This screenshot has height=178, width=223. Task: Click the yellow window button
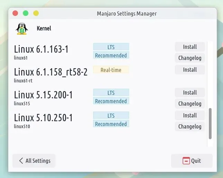(x=36, y=13)
